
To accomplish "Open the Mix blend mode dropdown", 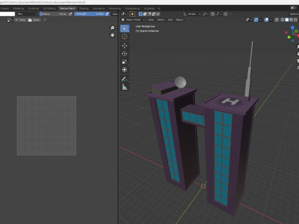I will pyautogui.click(x=27, y=14).
